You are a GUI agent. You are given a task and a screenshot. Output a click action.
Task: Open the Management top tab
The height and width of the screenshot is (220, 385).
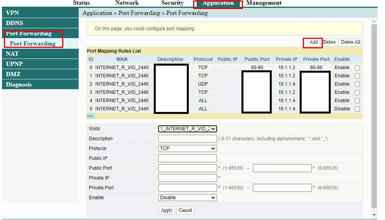click(263, 3)
